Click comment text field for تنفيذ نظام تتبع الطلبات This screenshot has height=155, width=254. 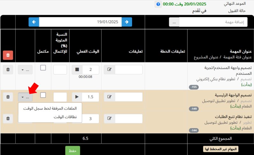129,119
